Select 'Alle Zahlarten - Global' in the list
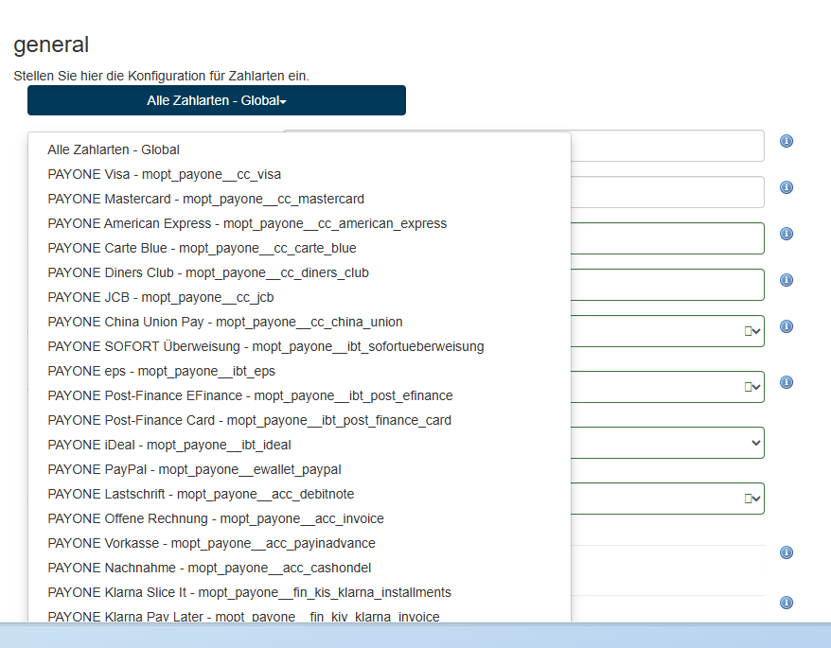The image size is (831, 648). click(114, 150)
